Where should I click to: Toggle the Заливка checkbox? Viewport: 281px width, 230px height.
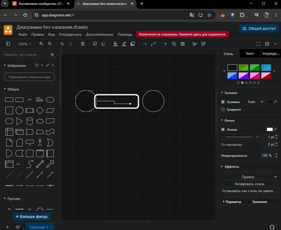223,102
